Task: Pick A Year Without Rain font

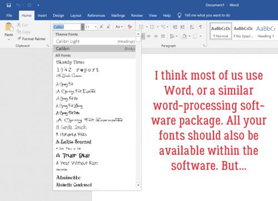Action: coord(95,163)
